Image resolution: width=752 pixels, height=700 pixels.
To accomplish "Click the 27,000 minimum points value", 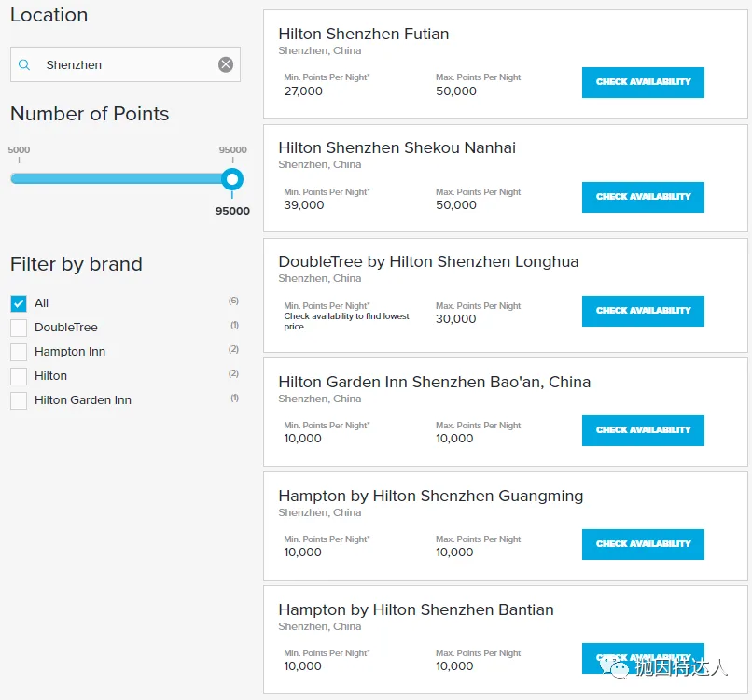I will (303, 91).
